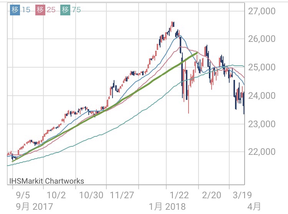Click the pink 移 icon for 25-day average
The image size is (288, 214).
pos(40,10)
